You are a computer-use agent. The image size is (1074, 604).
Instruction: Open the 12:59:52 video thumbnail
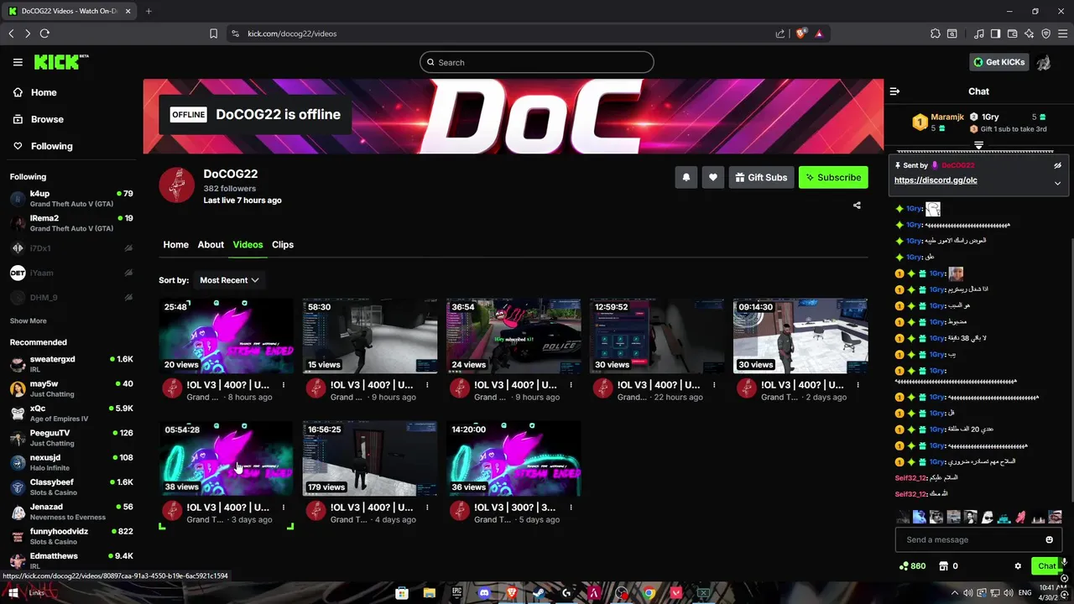(x=657, y=336)
